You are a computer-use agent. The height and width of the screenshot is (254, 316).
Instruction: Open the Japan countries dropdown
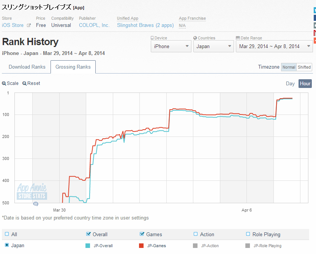pyautogui.click(x=213, y=46)
